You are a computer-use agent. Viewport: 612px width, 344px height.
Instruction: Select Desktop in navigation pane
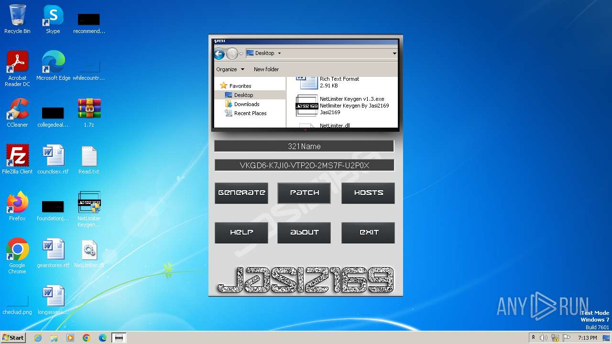coord(243,95)
